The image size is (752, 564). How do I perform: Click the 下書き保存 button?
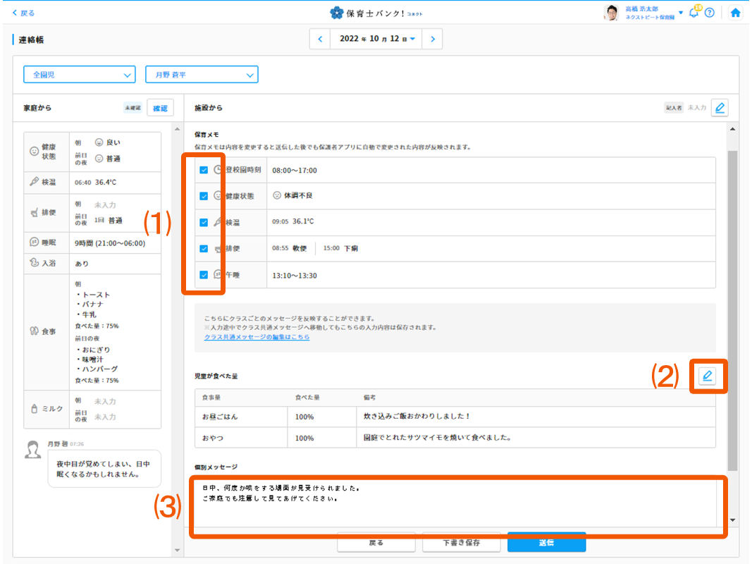(x=461, y=542)
